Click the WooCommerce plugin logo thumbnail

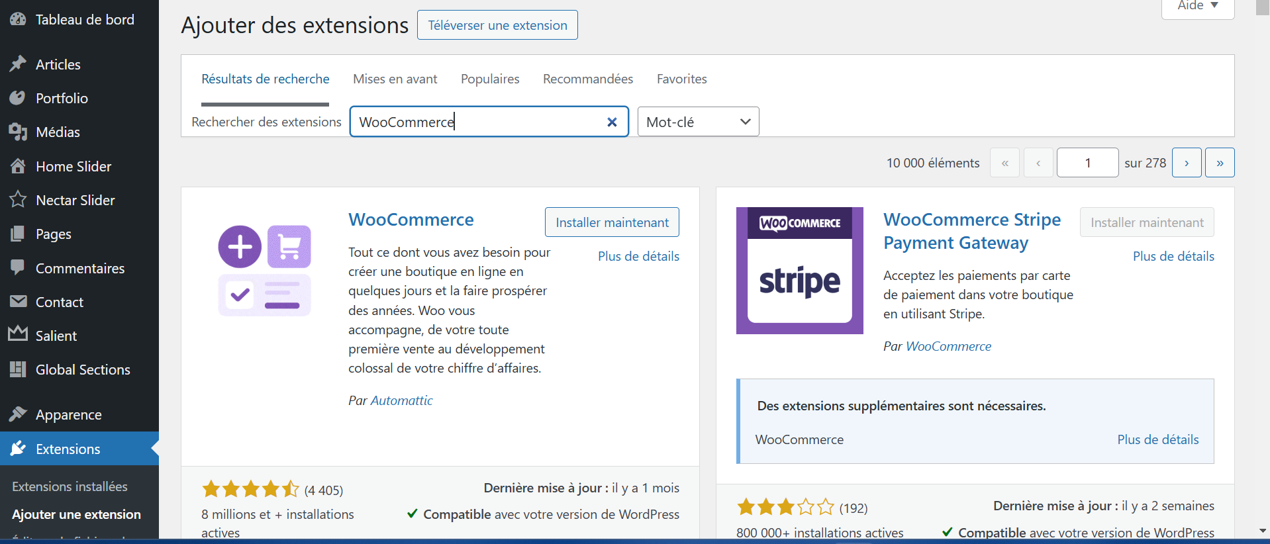click(265, 271)
